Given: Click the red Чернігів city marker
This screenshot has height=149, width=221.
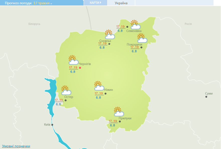Looking at the screenshot, I should tap(80, 68).
